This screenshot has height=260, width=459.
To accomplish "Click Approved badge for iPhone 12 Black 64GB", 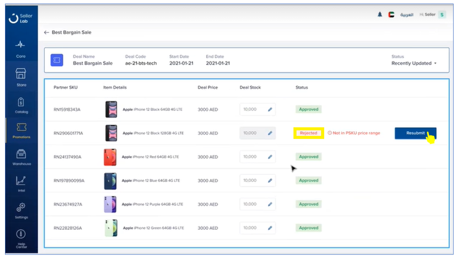I will (309, 109).
